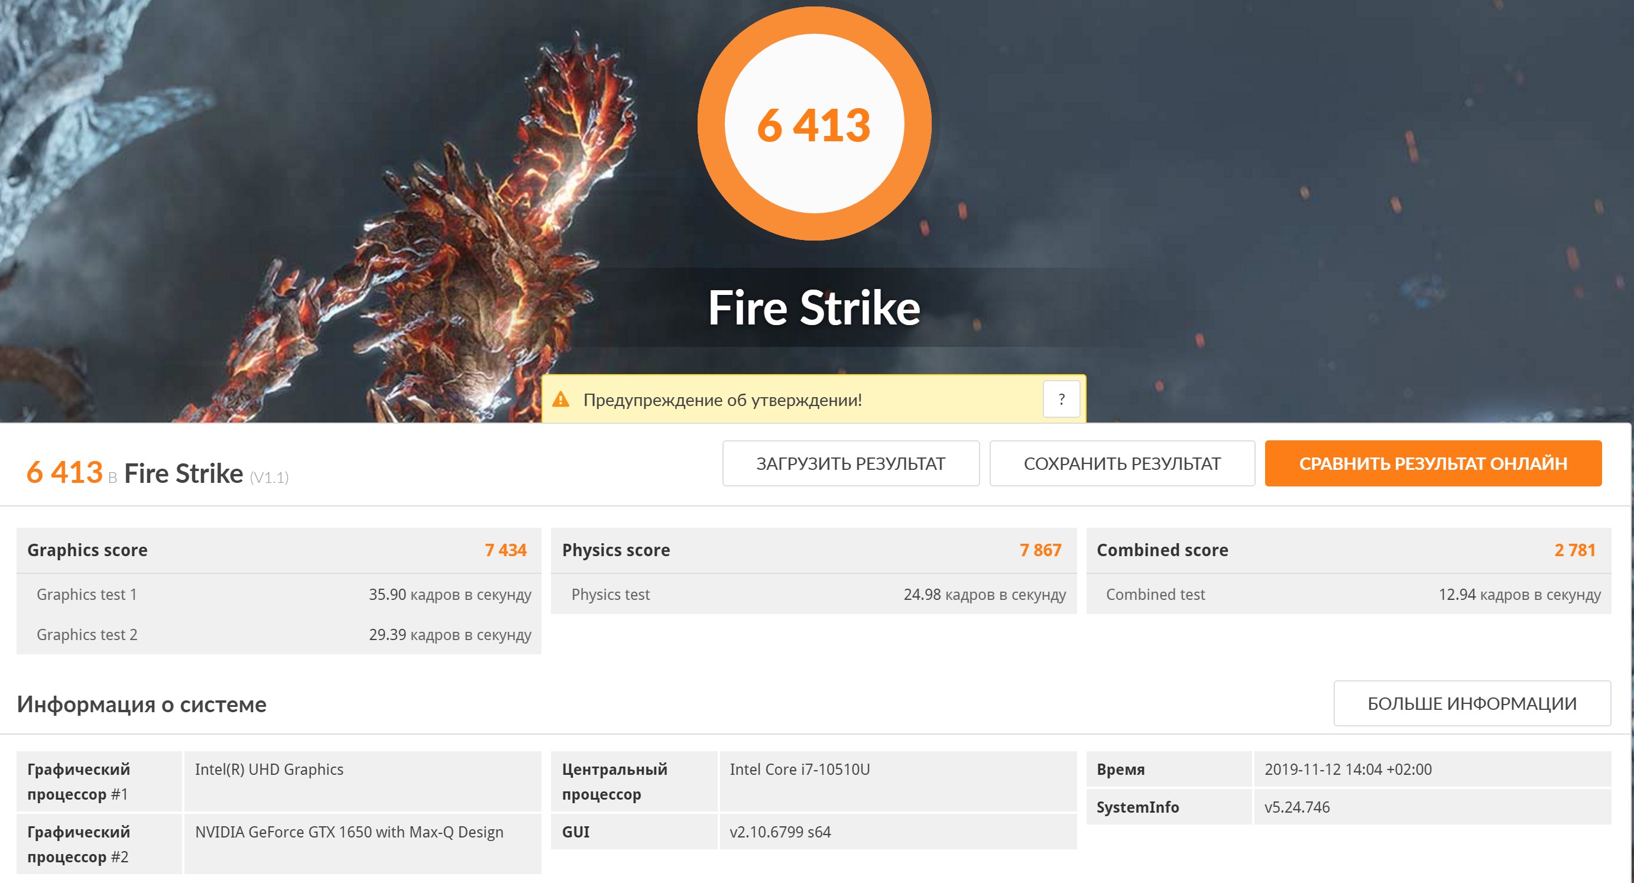This screenshot has width=1634, height=883.
Task: Click the 6 413 score in result header
Action: coord(64,472)
